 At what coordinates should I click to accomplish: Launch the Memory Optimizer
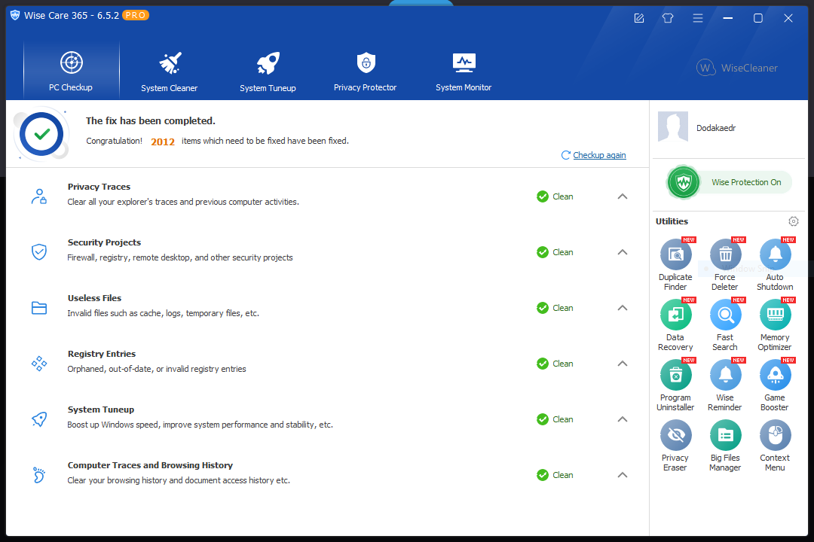point(775,324)
